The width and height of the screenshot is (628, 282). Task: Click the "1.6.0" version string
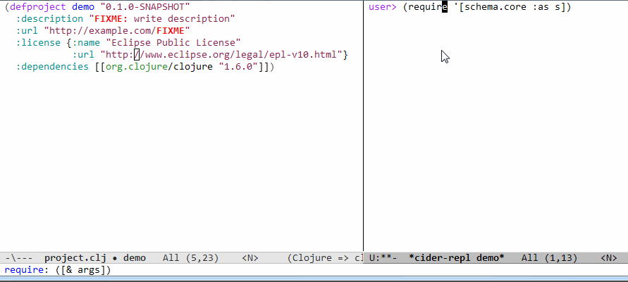coord(238,67)
